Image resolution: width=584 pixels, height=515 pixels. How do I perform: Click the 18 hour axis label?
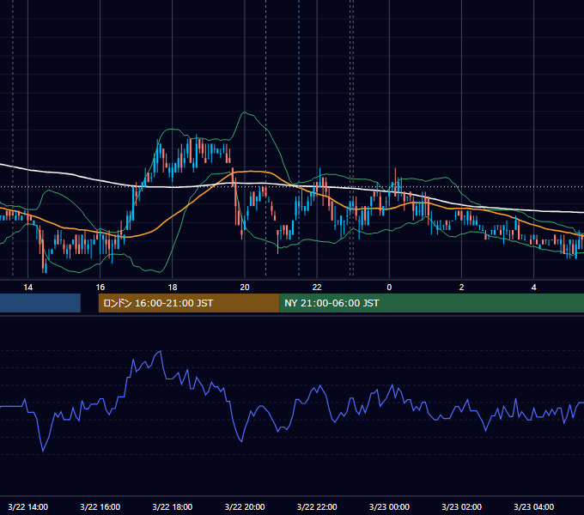pyautogui.click(x=173, y=288)
